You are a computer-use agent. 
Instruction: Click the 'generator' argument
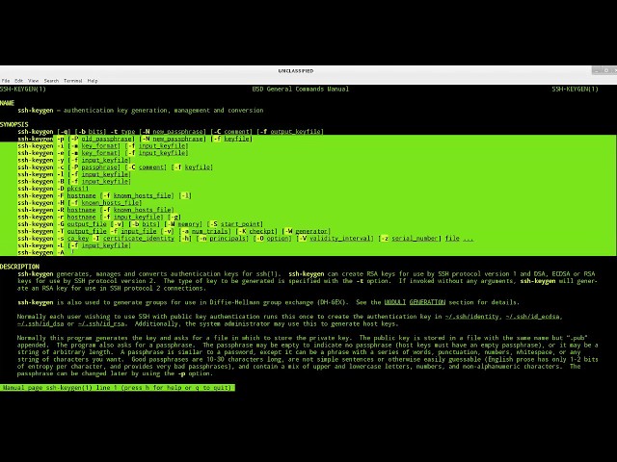coord(311,231)
